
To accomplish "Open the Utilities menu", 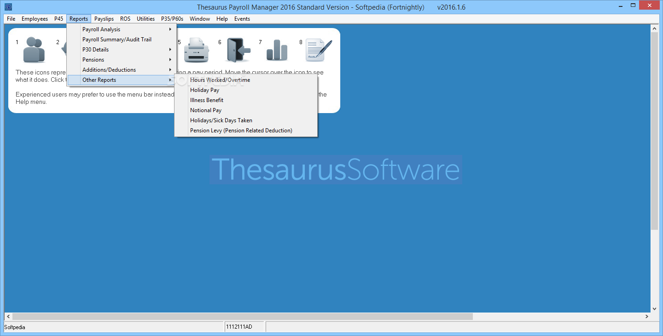I will click(x=145, y=19).
